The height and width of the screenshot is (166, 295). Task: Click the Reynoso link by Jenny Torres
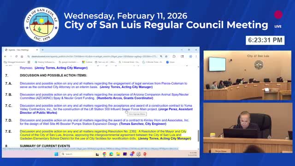(x=53, y=68)
